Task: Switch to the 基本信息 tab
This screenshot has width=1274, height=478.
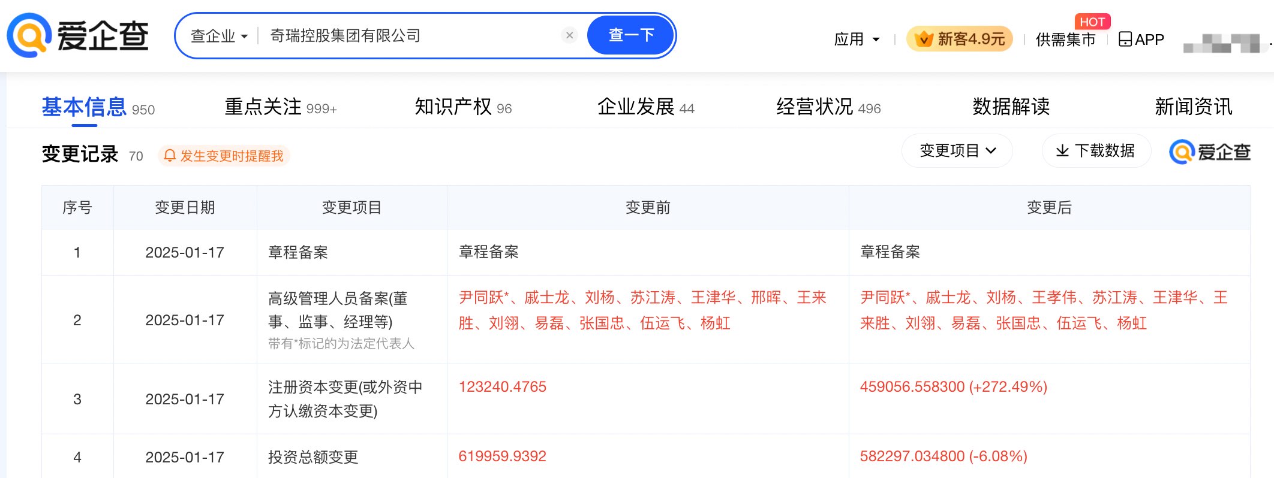Action: (98, 107)
